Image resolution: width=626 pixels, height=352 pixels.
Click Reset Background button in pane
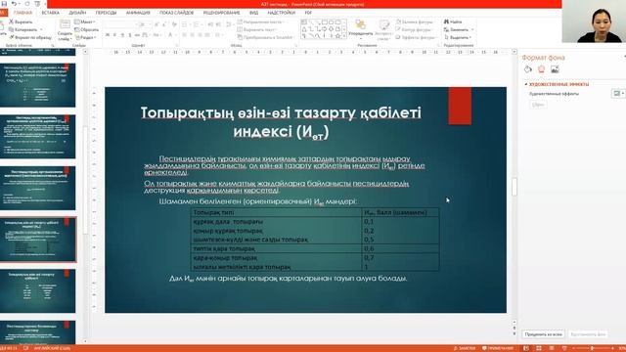588,334
